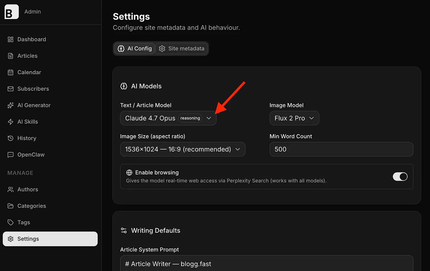This screenshot has width=430, height=271.
Task: Click the OpenClaw chat icon
Action: (x=10, y=155)
